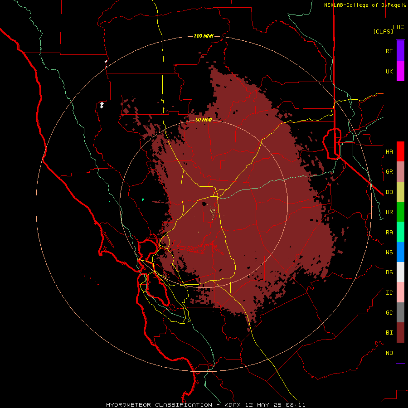408x408 pixels.
Task: Click the '[CLAS]' label above the legend
Action: pos(383,31)
